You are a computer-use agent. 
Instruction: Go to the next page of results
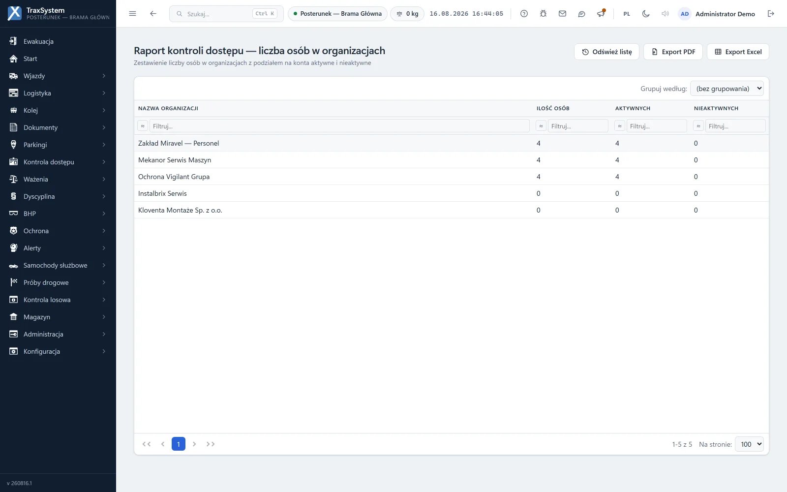click(194, 444)
